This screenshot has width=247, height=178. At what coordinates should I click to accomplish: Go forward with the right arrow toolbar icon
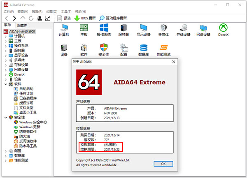(14, 18)
